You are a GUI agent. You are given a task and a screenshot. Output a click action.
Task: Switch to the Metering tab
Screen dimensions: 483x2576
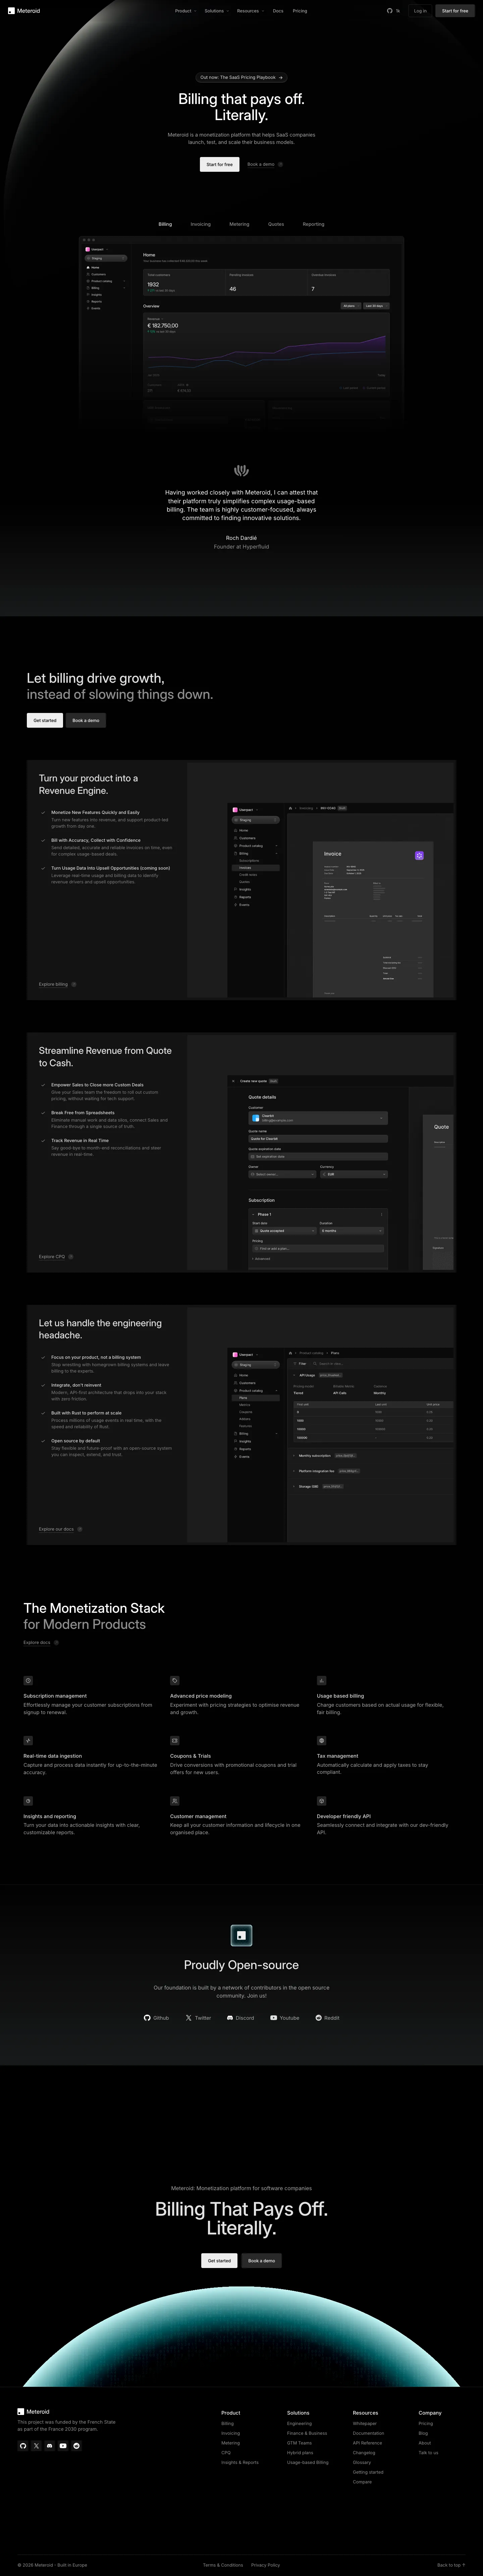[x=239, y=224]
